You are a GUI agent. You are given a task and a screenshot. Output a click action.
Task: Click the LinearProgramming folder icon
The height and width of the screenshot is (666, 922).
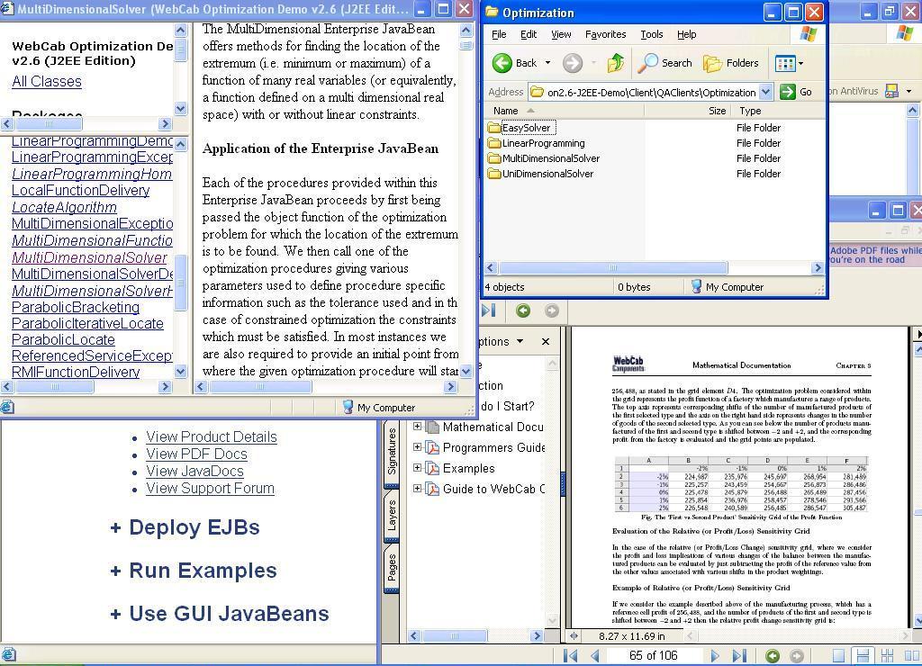pos(494,143)
